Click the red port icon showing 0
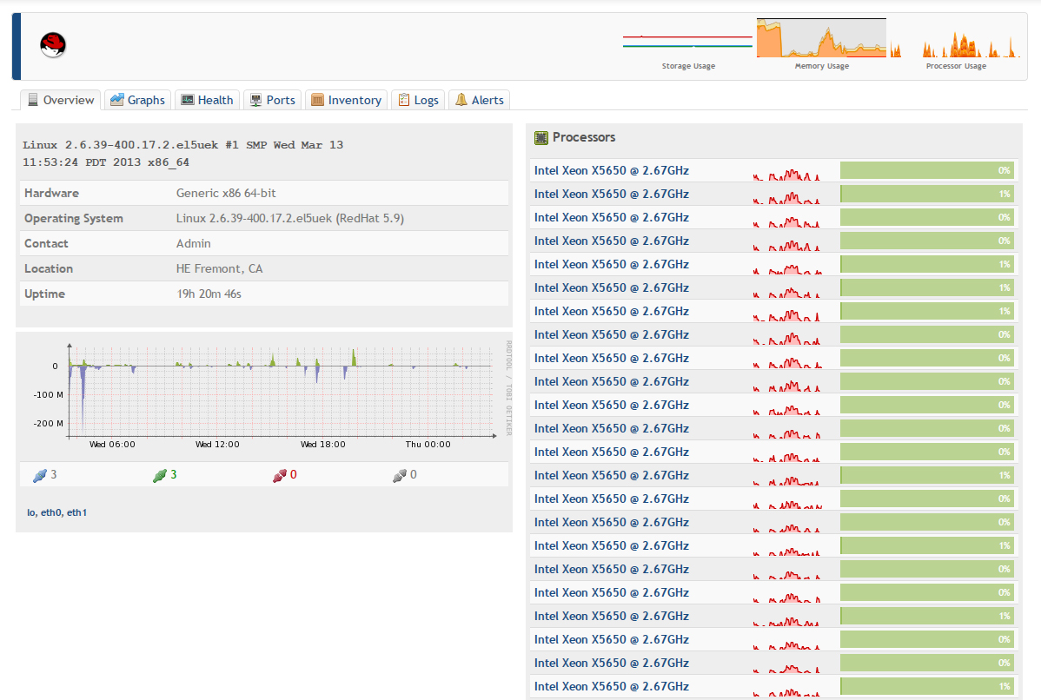 click(279, 475)
